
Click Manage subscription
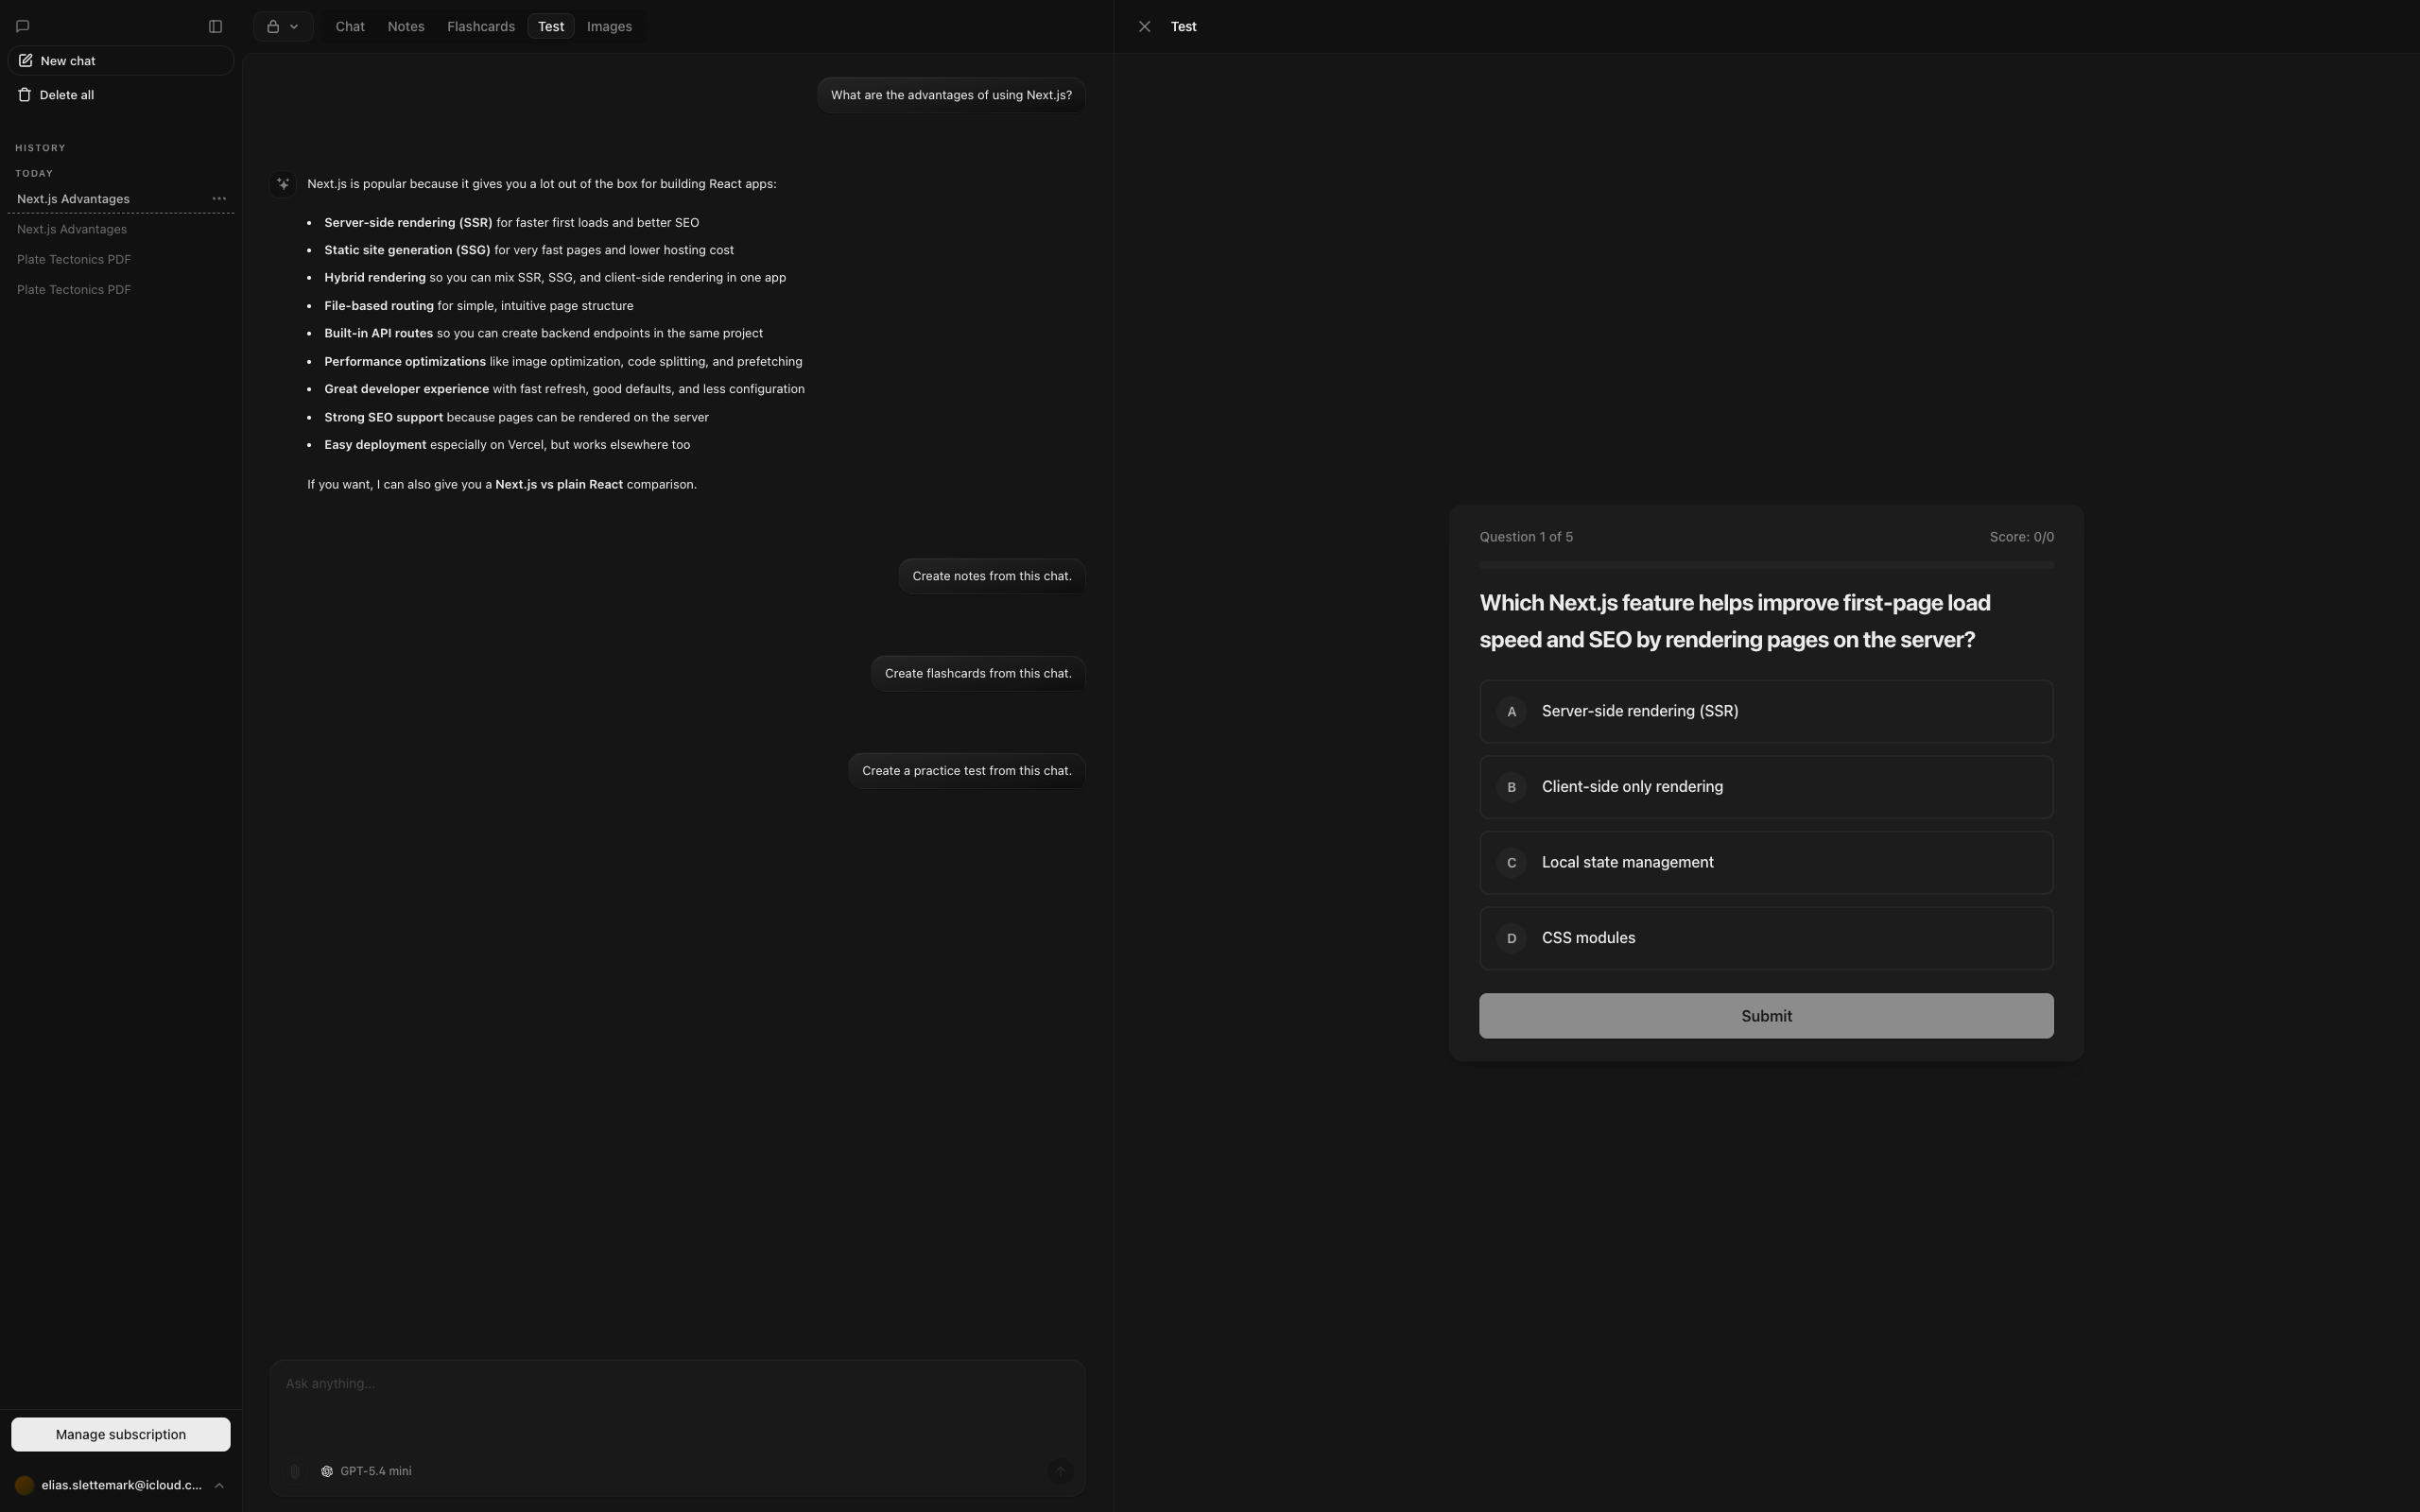click(120, 1433)
